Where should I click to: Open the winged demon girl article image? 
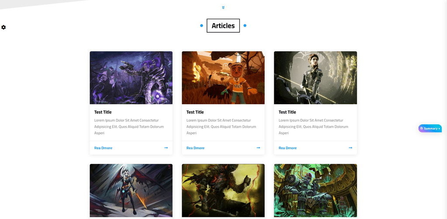[x=131, y=191]
